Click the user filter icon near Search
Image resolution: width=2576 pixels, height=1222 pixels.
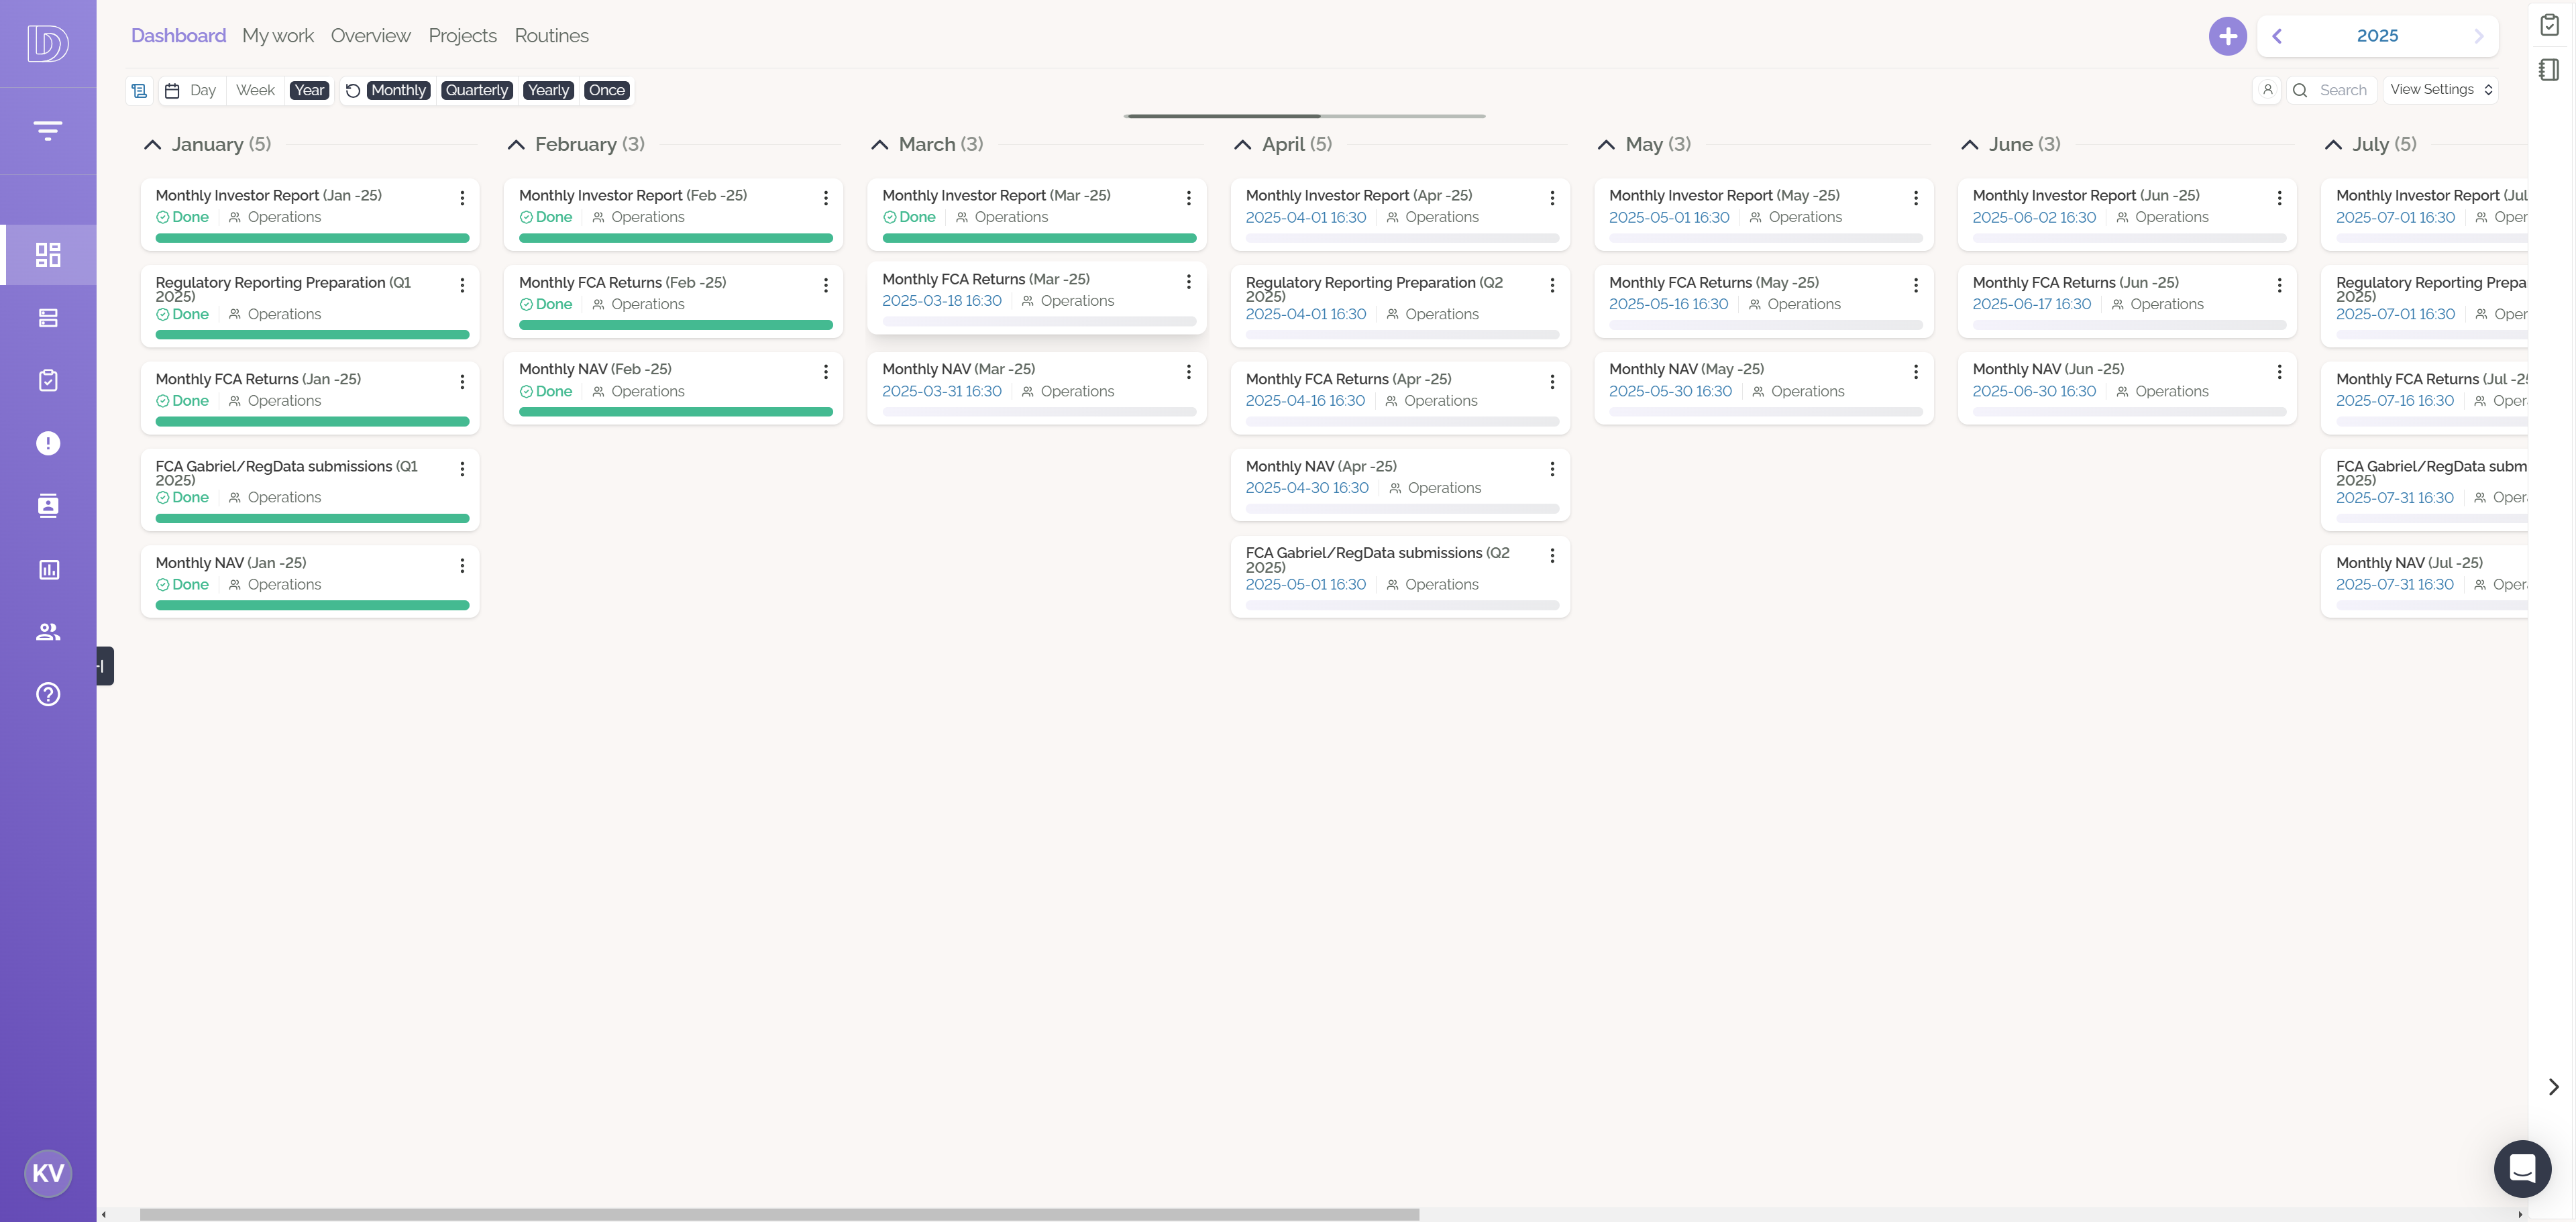click(x=2267, y=90)
